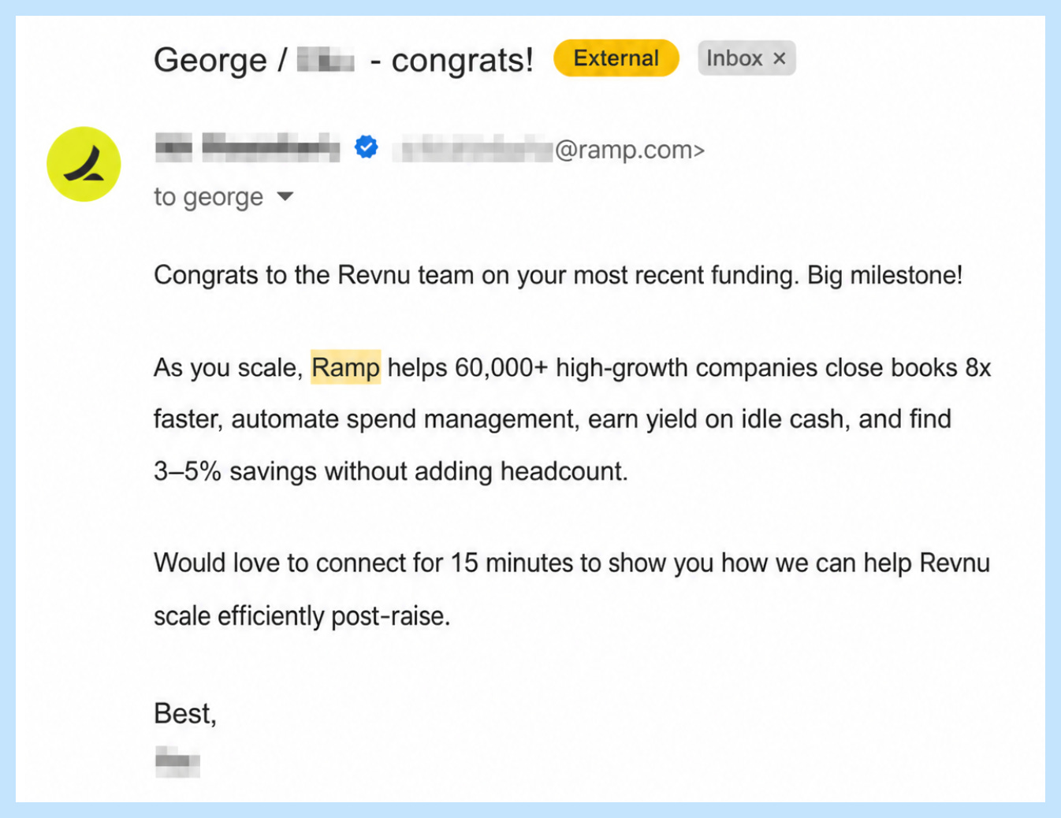Click the blurred signature name below Best
The image size is (1061, 818).
[x=177, y=761]
